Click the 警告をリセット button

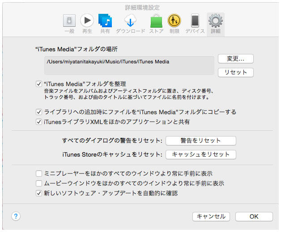click(x=200, y=141)
